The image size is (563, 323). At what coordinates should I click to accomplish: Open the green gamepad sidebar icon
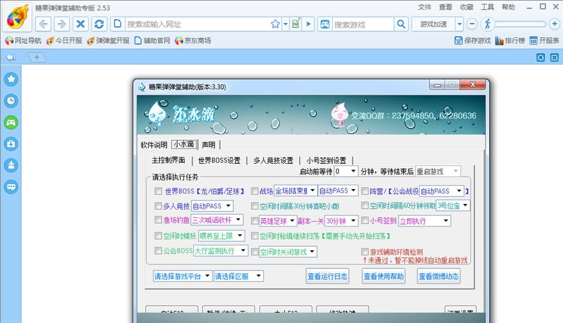pyautogui.click(x=11, y=123)
